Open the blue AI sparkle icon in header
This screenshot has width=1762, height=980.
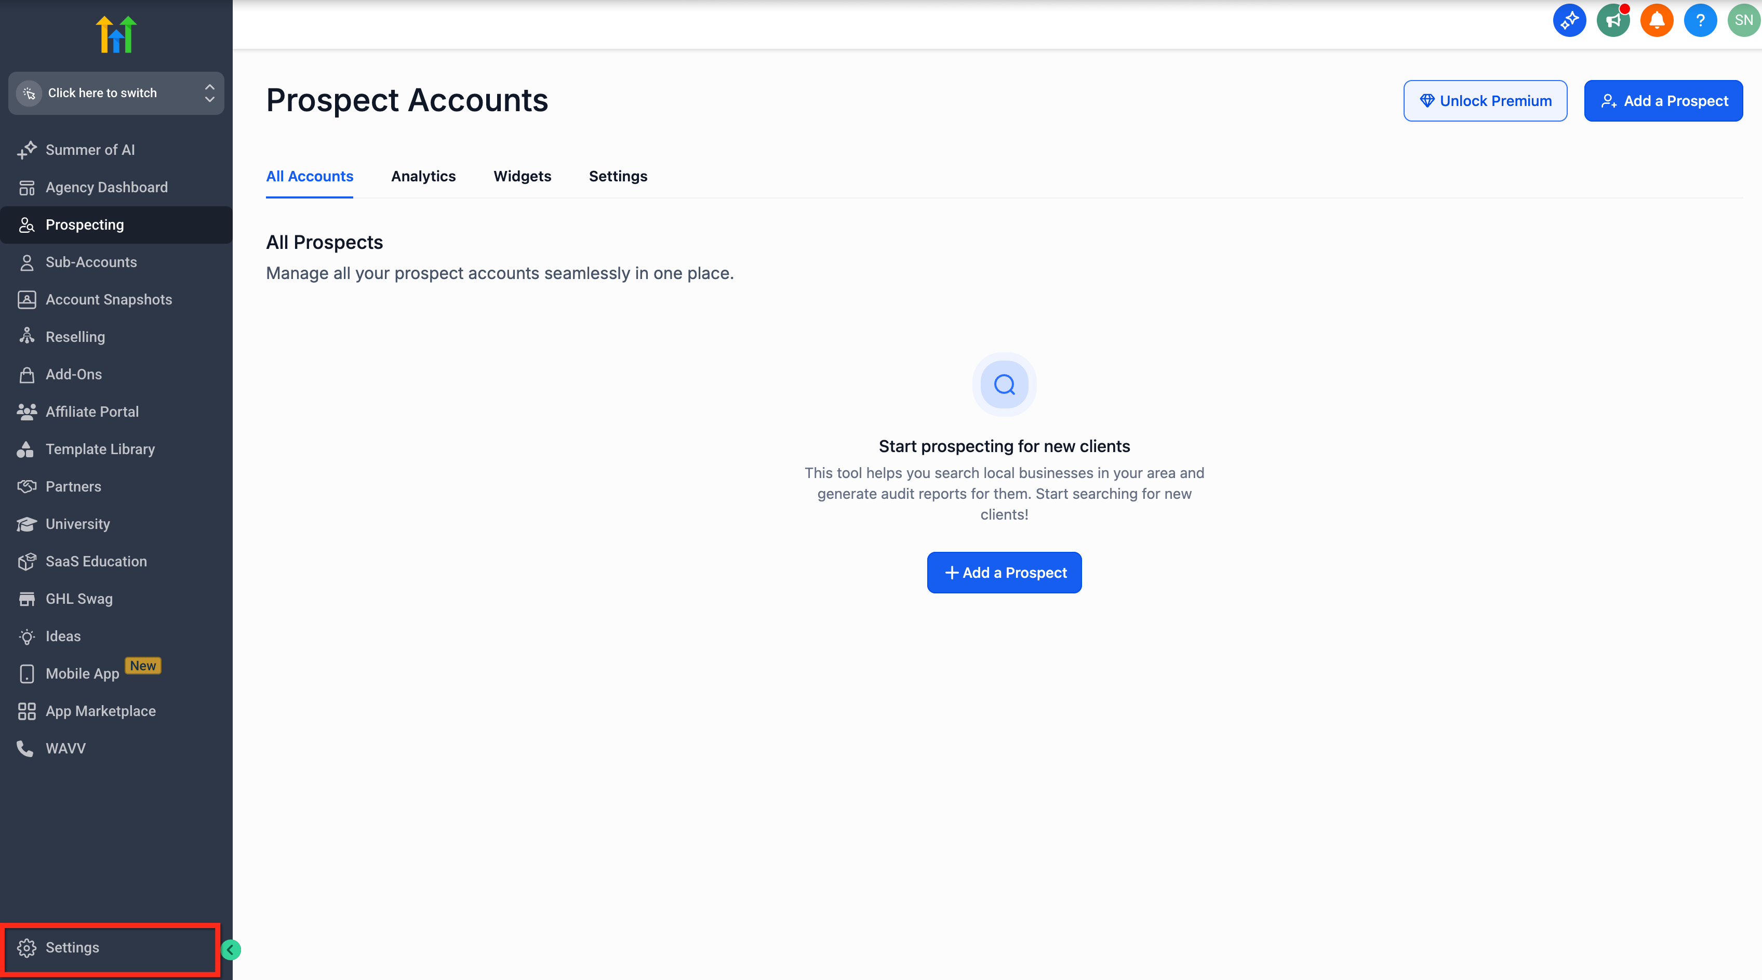pyautogui.click(x=1569, y=21)
